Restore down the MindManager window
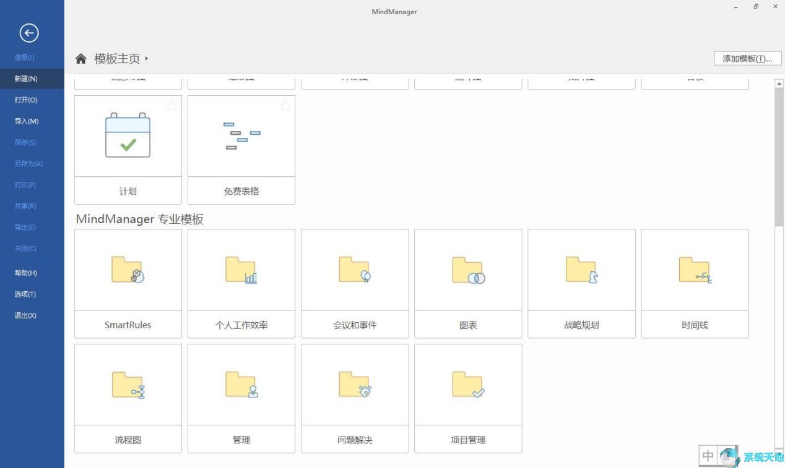This screenshot has height=468, width=785. click(756, 7)
